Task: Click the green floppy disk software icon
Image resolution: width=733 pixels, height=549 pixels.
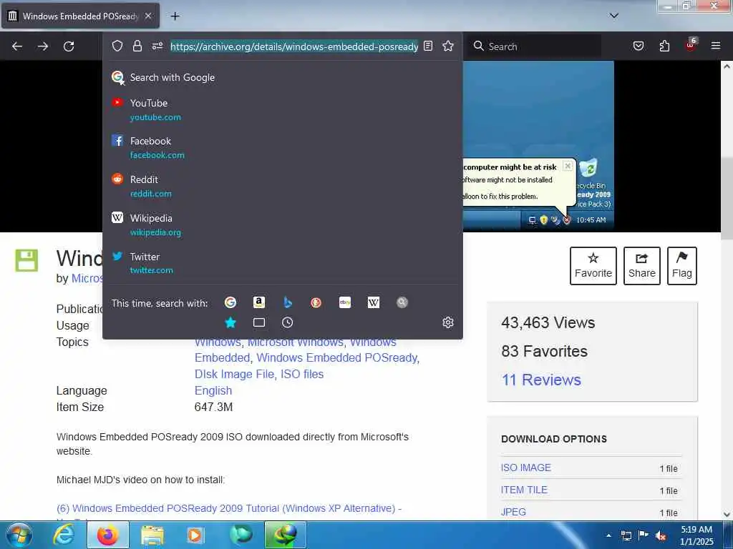Action: [26, 260]
